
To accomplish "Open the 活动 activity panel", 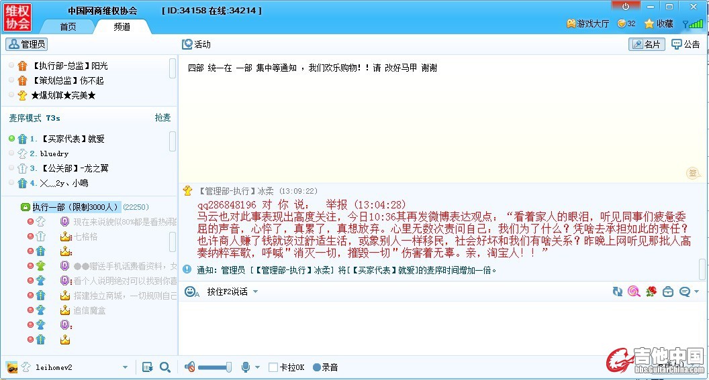I will 196,44.
